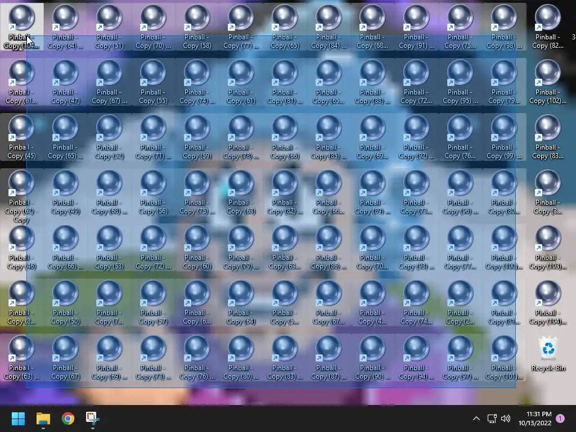Select the Pinball - Copy (88) shortcut
This screenshot has height=432, width=576.
coord(372,82)
